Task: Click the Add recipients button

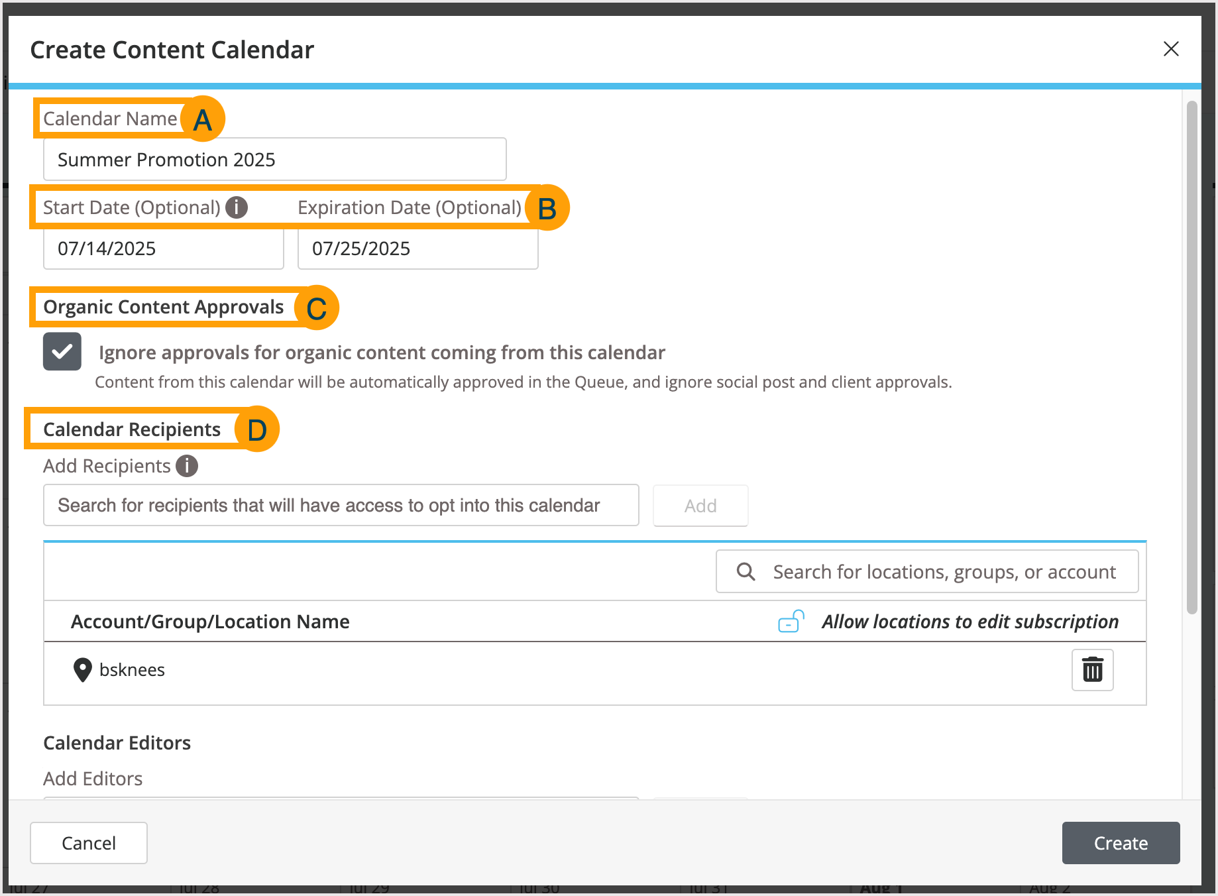Action: pyautogui.click(x=700, y=506)
